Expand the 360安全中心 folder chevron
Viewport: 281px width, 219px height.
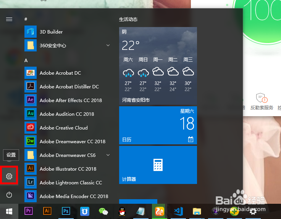pyautogui.click(x=108, y=45)
